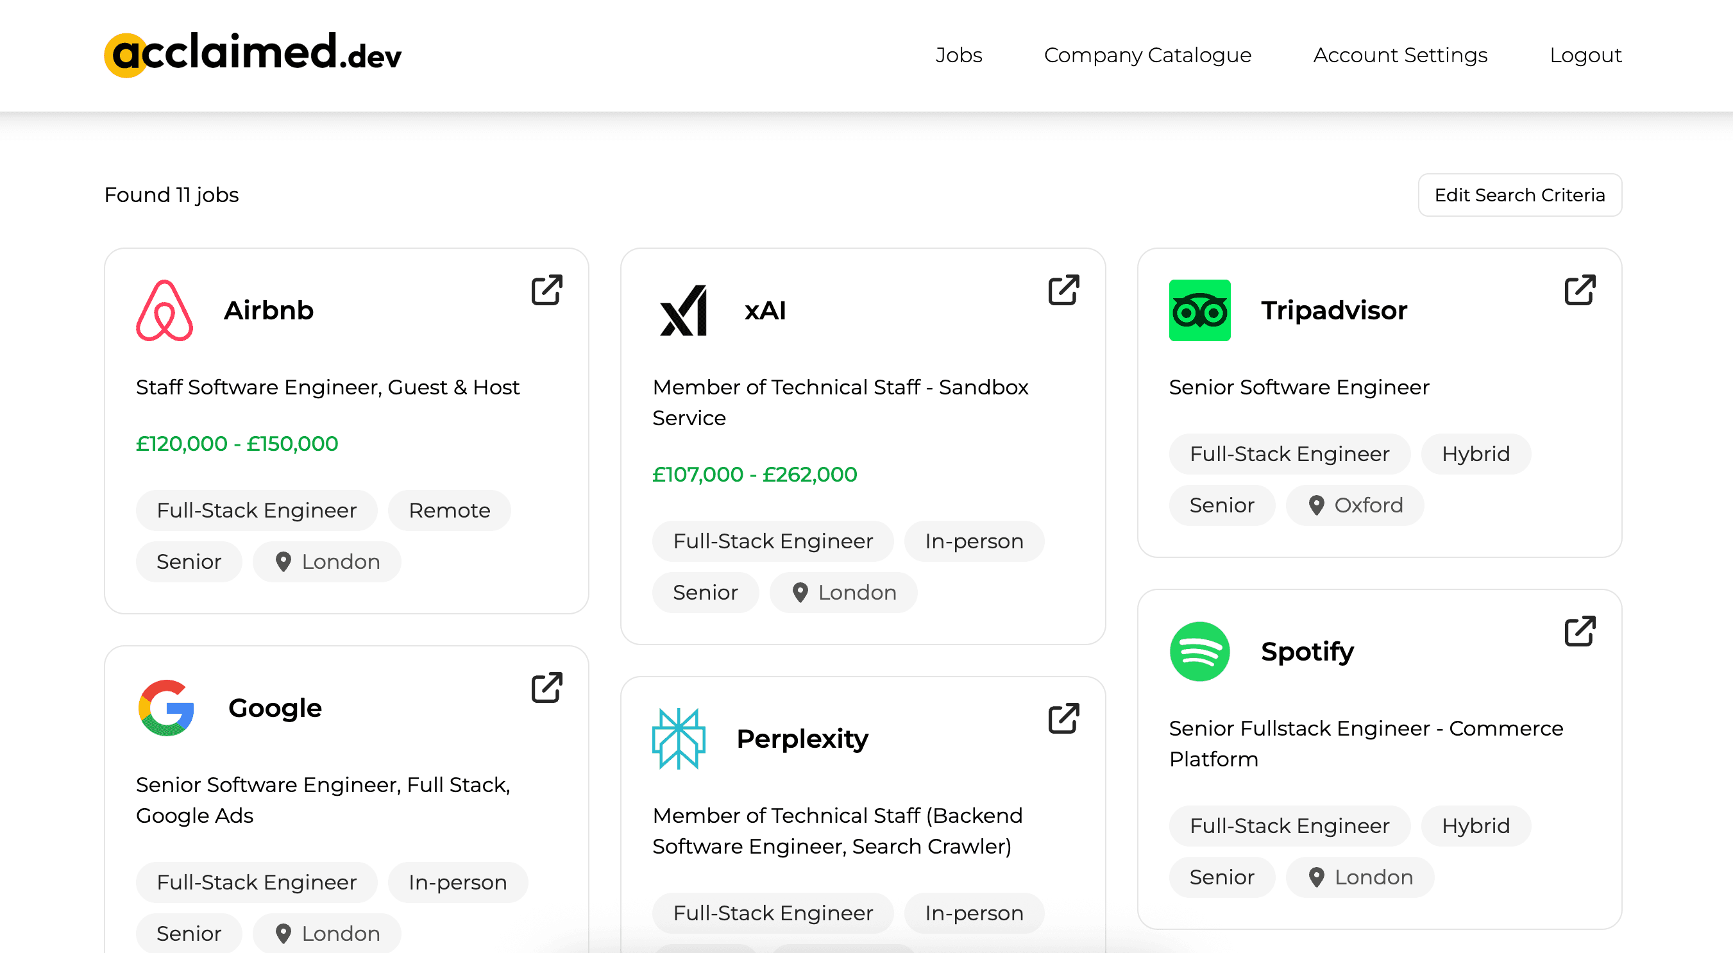Click Senior tag on Airbnb card
Image resolution: width=1733 pixels, height=953 pixels.
189,562
